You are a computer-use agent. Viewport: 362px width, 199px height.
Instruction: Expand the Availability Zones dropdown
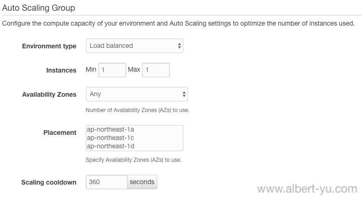(x=136, y=94)
